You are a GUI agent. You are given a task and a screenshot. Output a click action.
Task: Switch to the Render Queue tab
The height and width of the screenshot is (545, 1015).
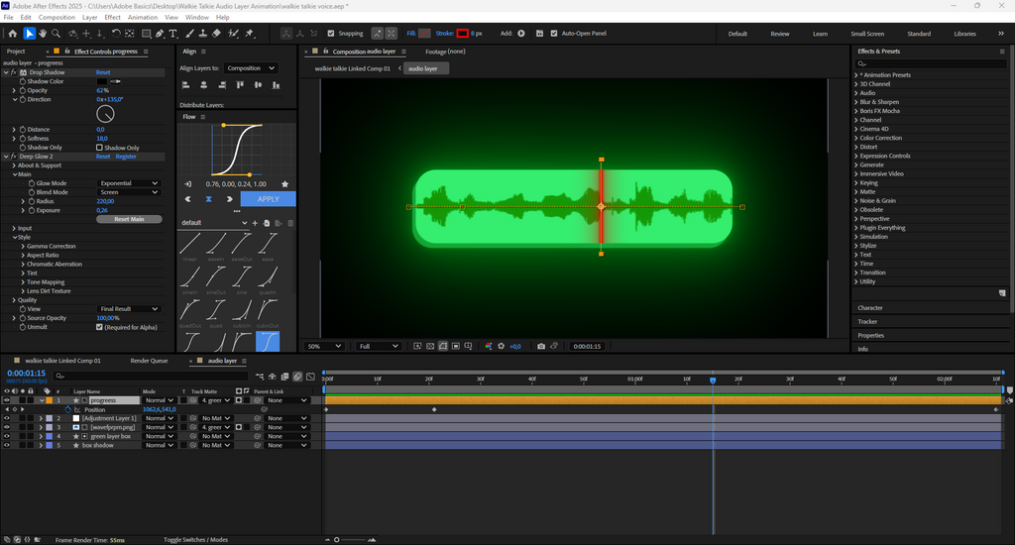click(149, 361)
